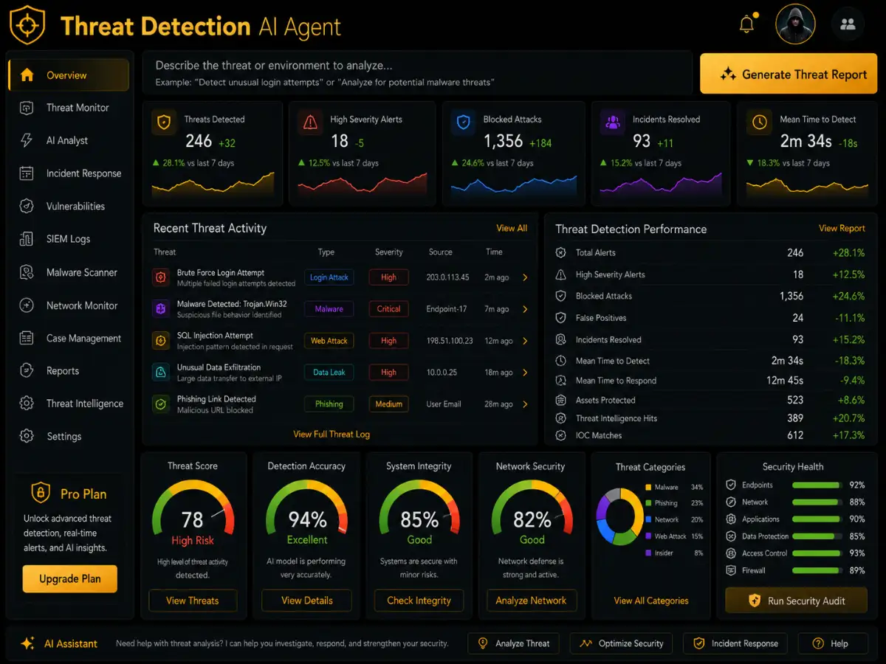
Task: Click the Mean Time to Respond icon
Action: coord(560,381)
